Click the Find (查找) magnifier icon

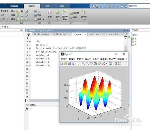[35, 19]
